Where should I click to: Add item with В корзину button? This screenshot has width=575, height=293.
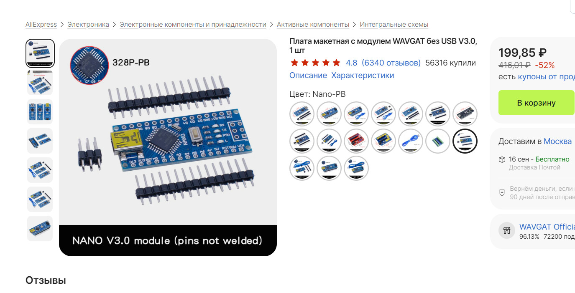tap(537, 103)
